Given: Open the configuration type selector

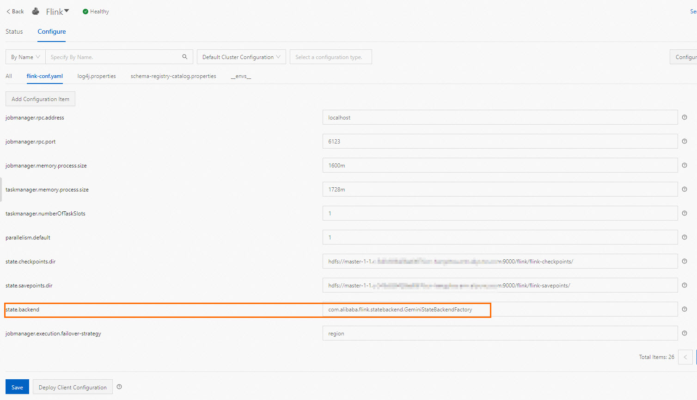Looking at the screenshot, I should click(x=330, y=56).
